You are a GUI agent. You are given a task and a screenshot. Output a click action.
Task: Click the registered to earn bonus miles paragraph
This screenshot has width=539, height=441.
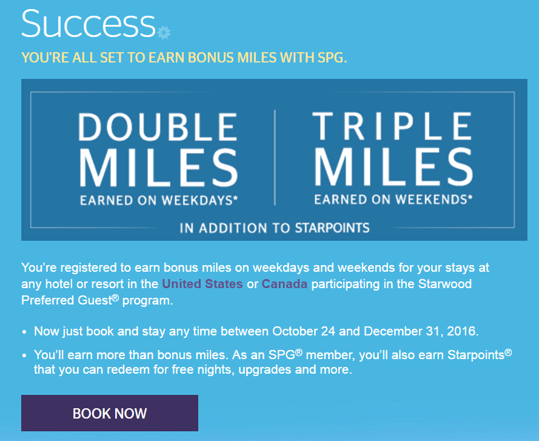(x=255, y=284)
